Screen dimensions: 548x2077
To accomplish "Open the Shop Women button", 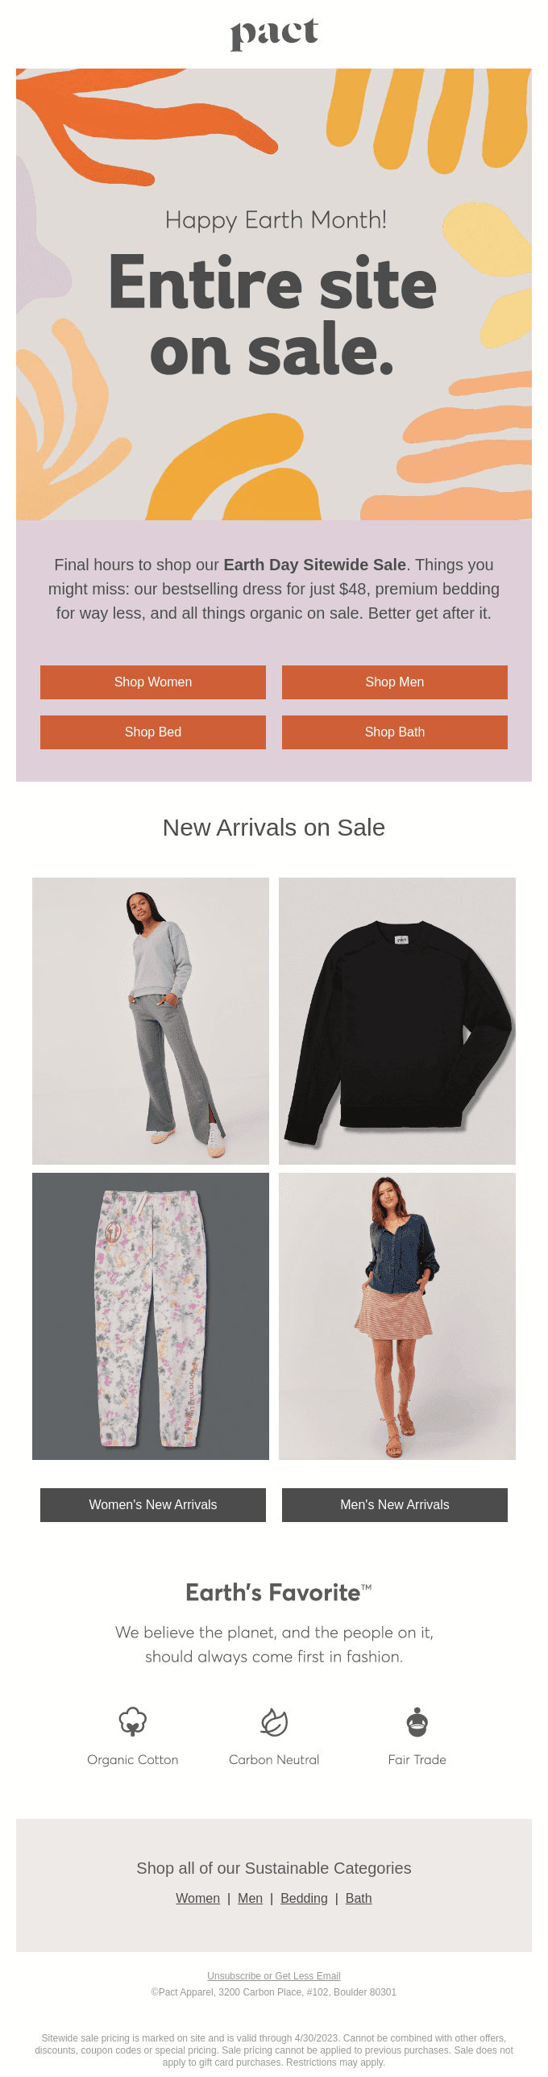I will coord(153,682).
